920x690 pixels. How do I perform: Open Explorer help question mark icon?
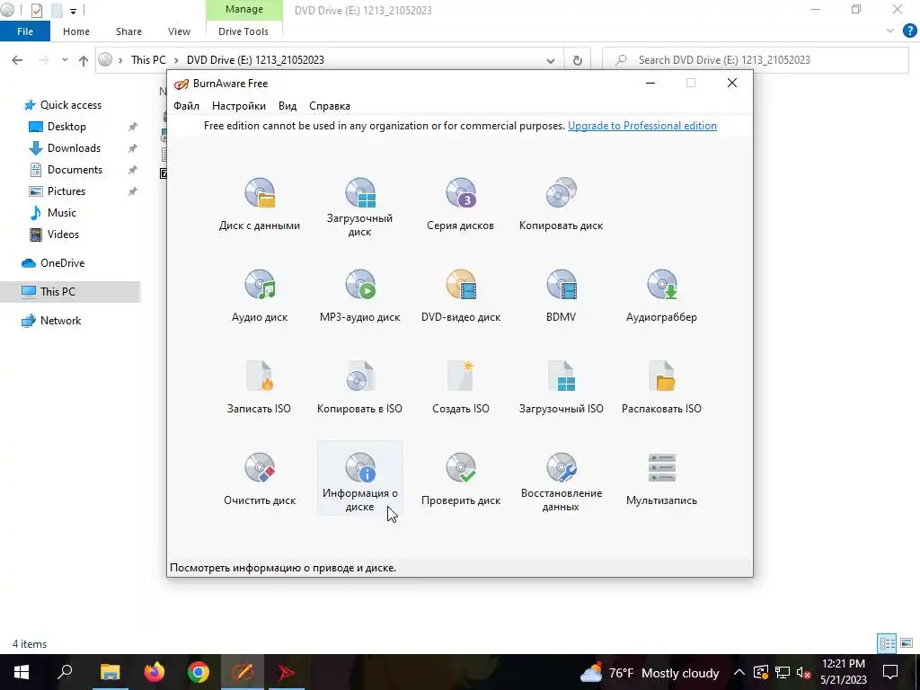[x=909, y=31]
